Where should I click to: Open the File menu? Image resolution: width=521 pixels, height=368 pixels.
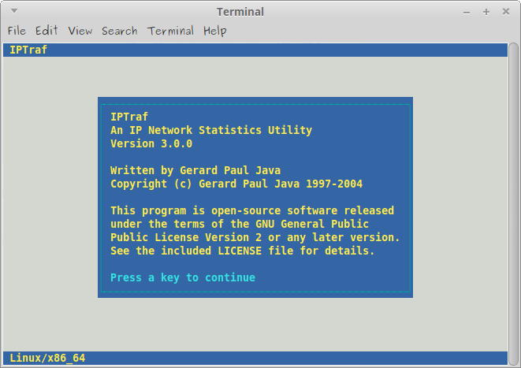tap(17, 31)
